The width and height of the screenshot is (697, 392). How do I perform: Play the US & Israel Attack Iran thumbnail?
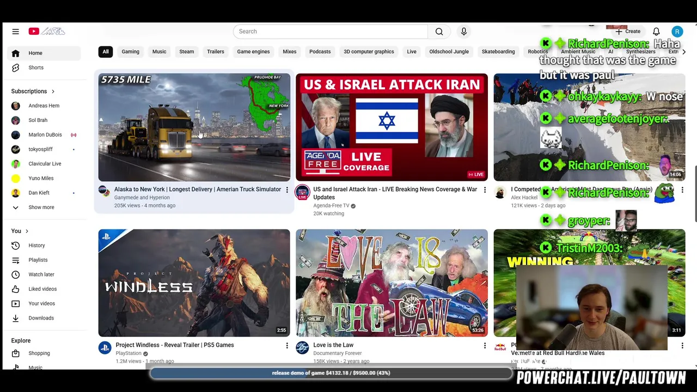(x=392, y=127)
